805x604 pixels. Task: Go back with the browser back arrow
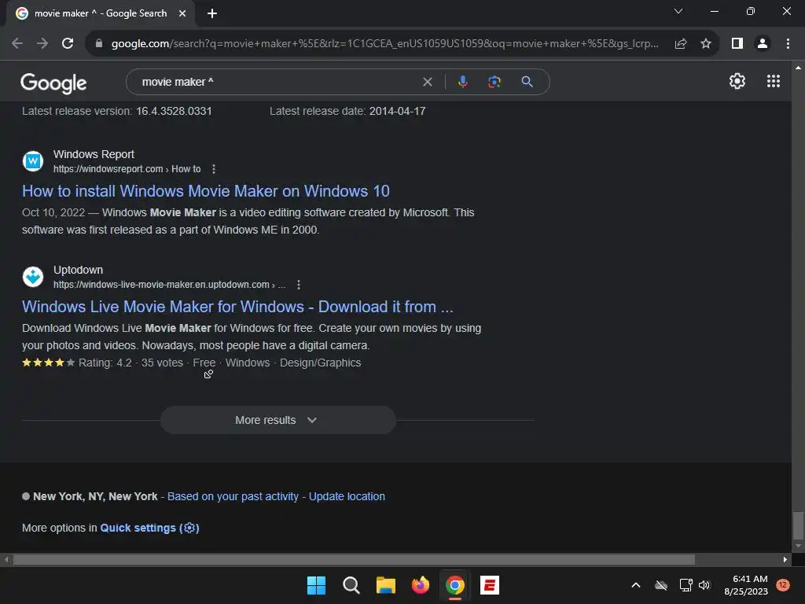(x=17, y=44)
